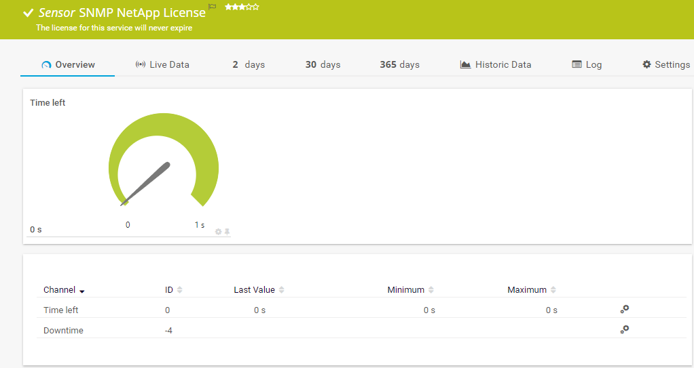
Task: Sort table by Channel column arrow
Action: [x=82, y=291]
